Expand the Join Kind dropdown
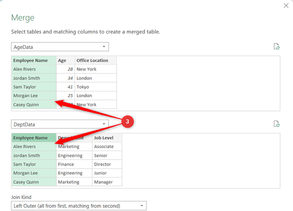The width and height of the screenshot is (293, 211). click(x=79, y=206)
